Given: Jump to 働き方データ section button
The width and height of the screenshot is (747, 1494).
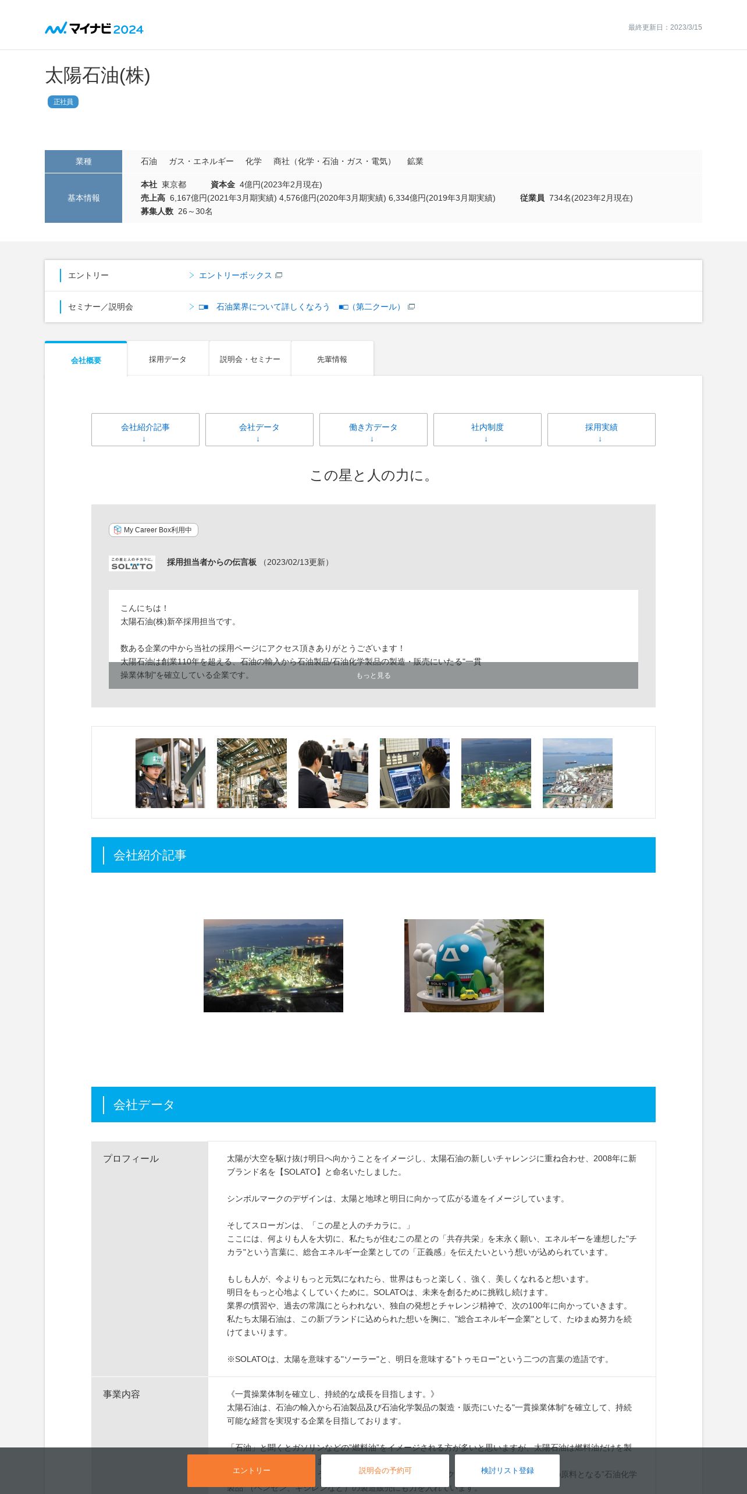Looking at the screenshot, I should 373,429.
